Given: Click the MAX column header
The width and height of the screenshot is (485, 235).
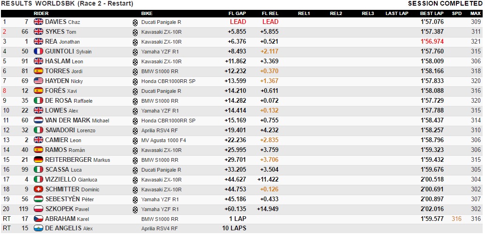Looking at the screenshot, I should [x=476, y=14].
